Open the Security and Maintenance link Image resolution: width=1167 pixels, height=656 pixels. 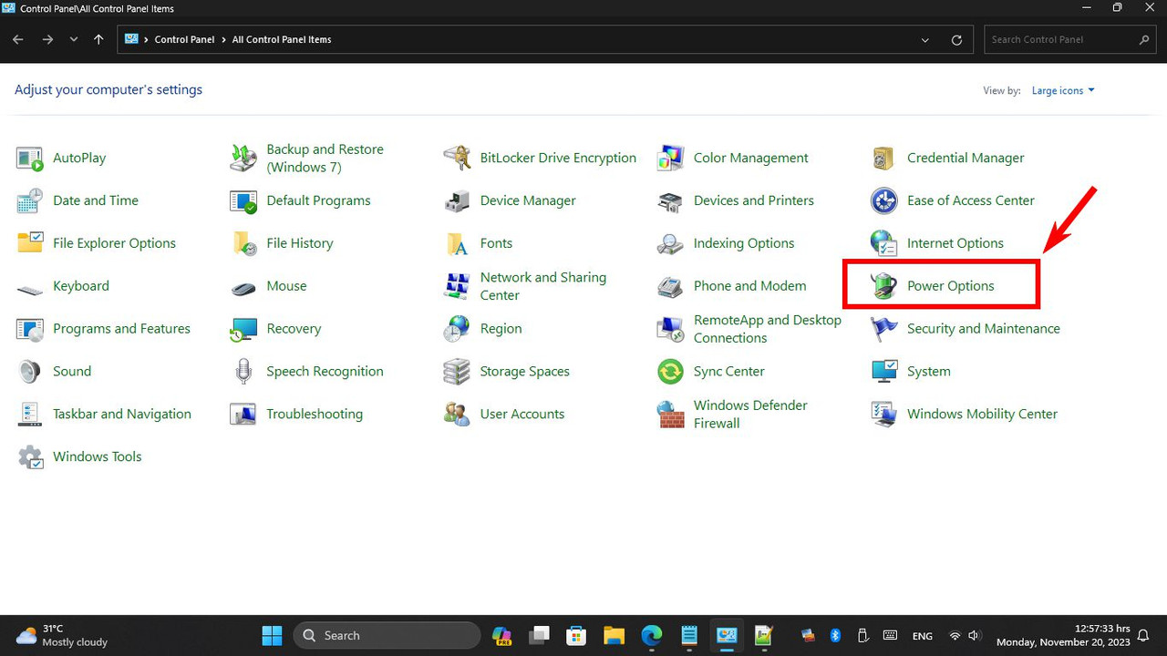tap(983, 329)
